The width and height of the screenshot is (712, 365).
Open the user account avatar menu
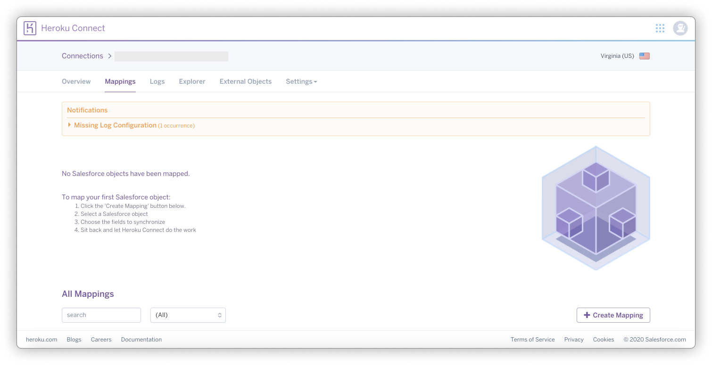point(680,28)
